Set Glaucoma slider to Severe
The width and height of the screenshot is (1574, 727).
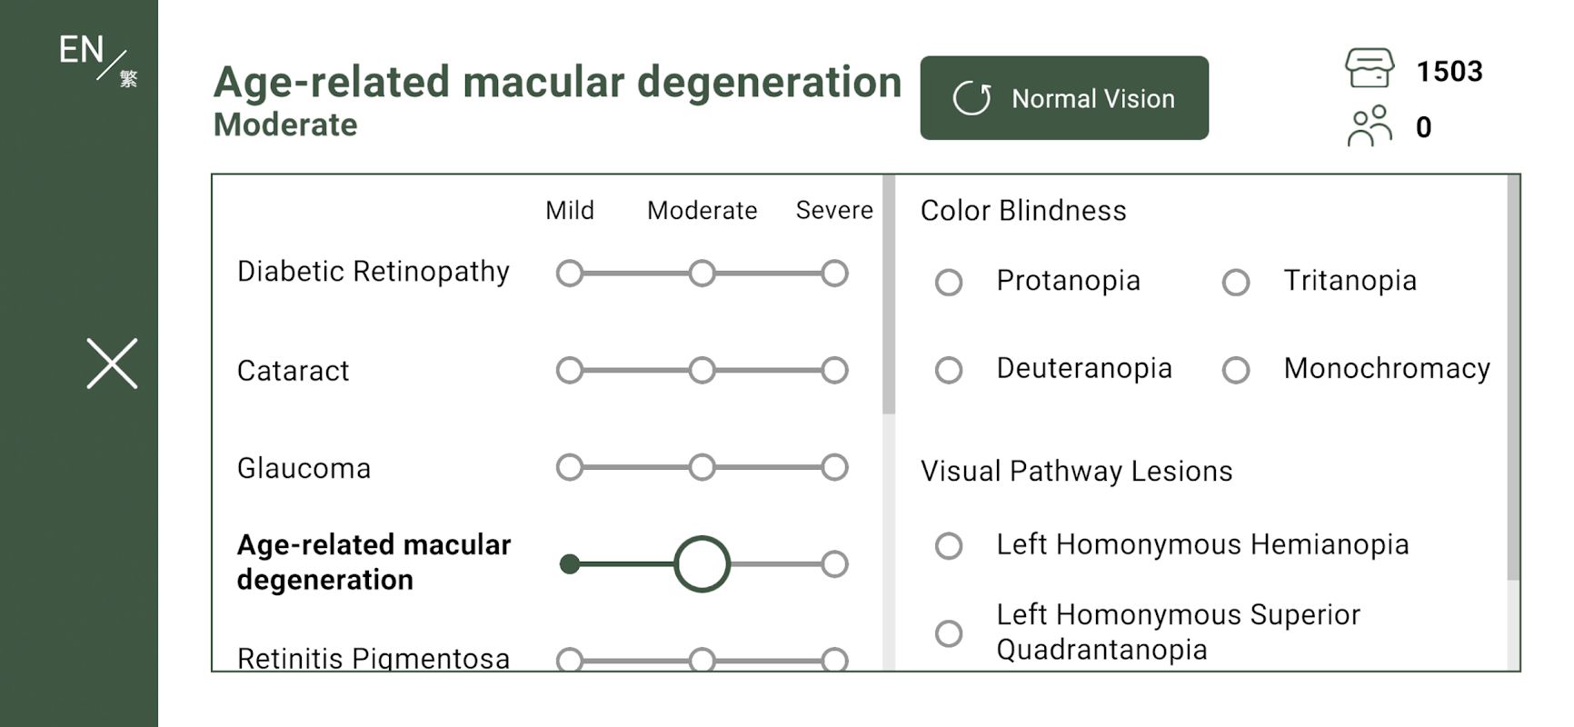coord(834,467)
